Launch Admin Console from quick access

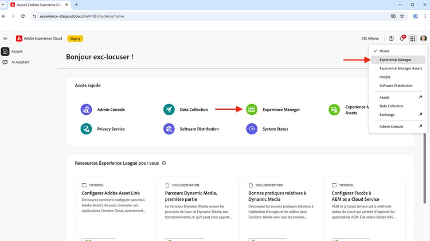click(x=103, y=110)
